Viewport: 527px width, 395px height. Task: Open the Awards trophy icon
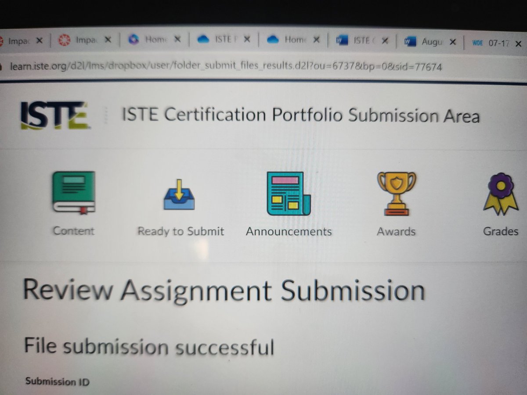click(397, 194)
